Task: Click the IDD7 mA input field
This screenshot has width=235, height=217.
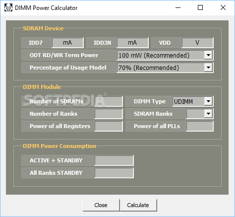Action: click(67, 43)
